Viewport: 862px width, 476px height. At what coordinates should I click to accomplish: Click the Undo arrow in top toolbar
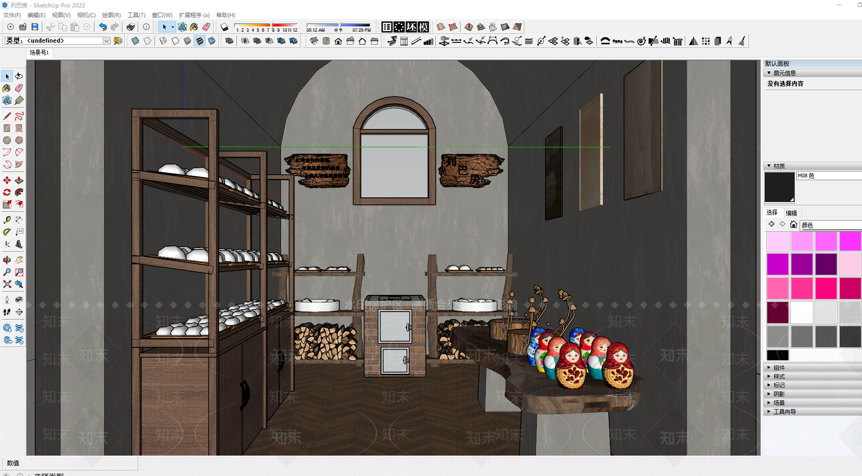tap(102, 26)
